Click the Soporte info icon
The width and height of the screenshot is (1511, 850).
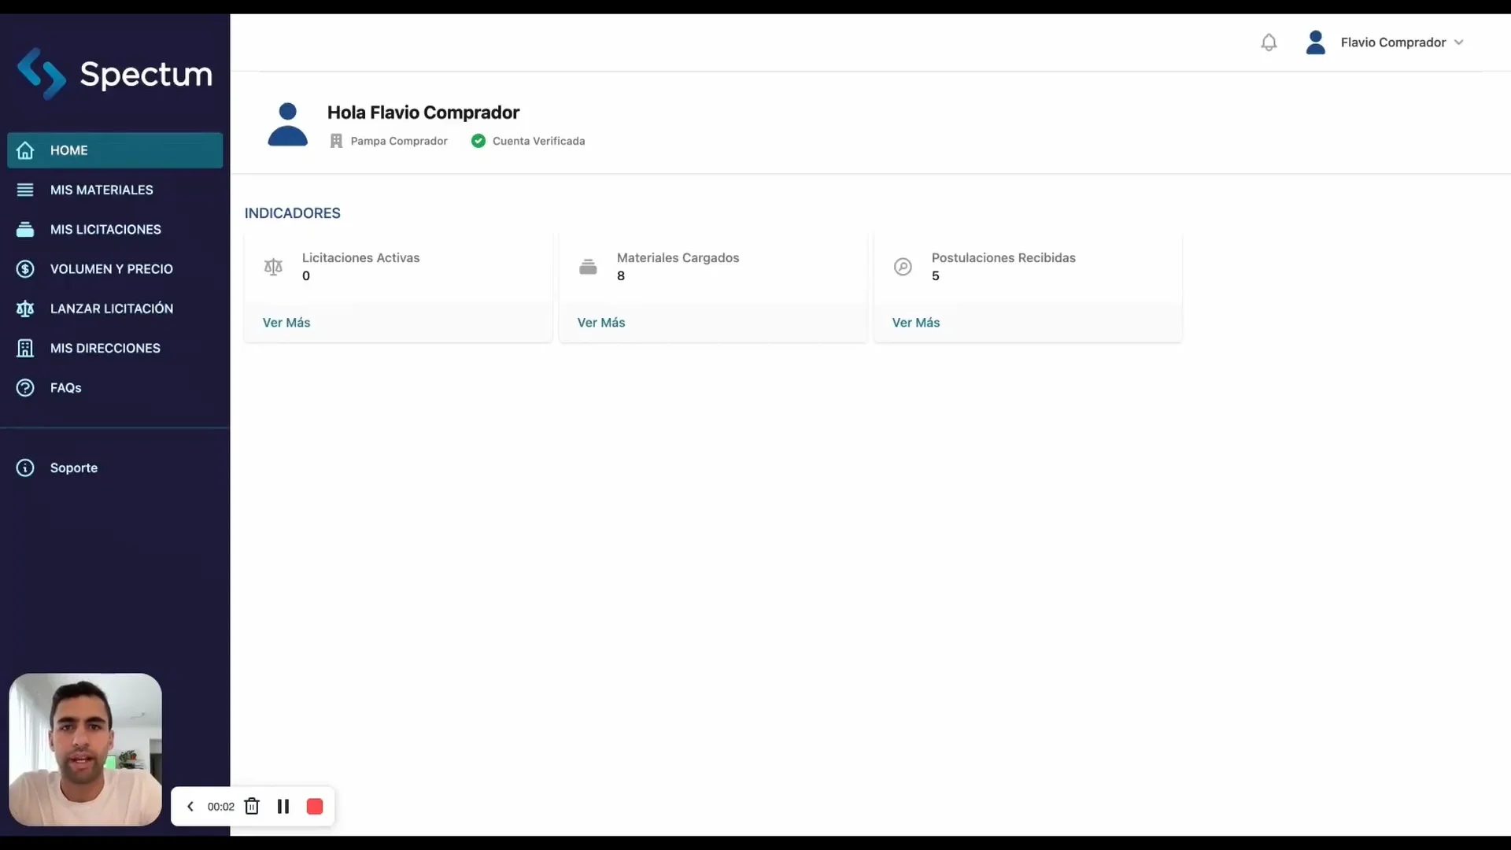(25, 468)
